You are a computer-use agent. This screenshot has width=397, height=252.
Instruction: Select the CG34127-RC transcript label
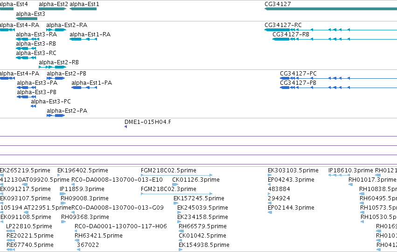283,25
